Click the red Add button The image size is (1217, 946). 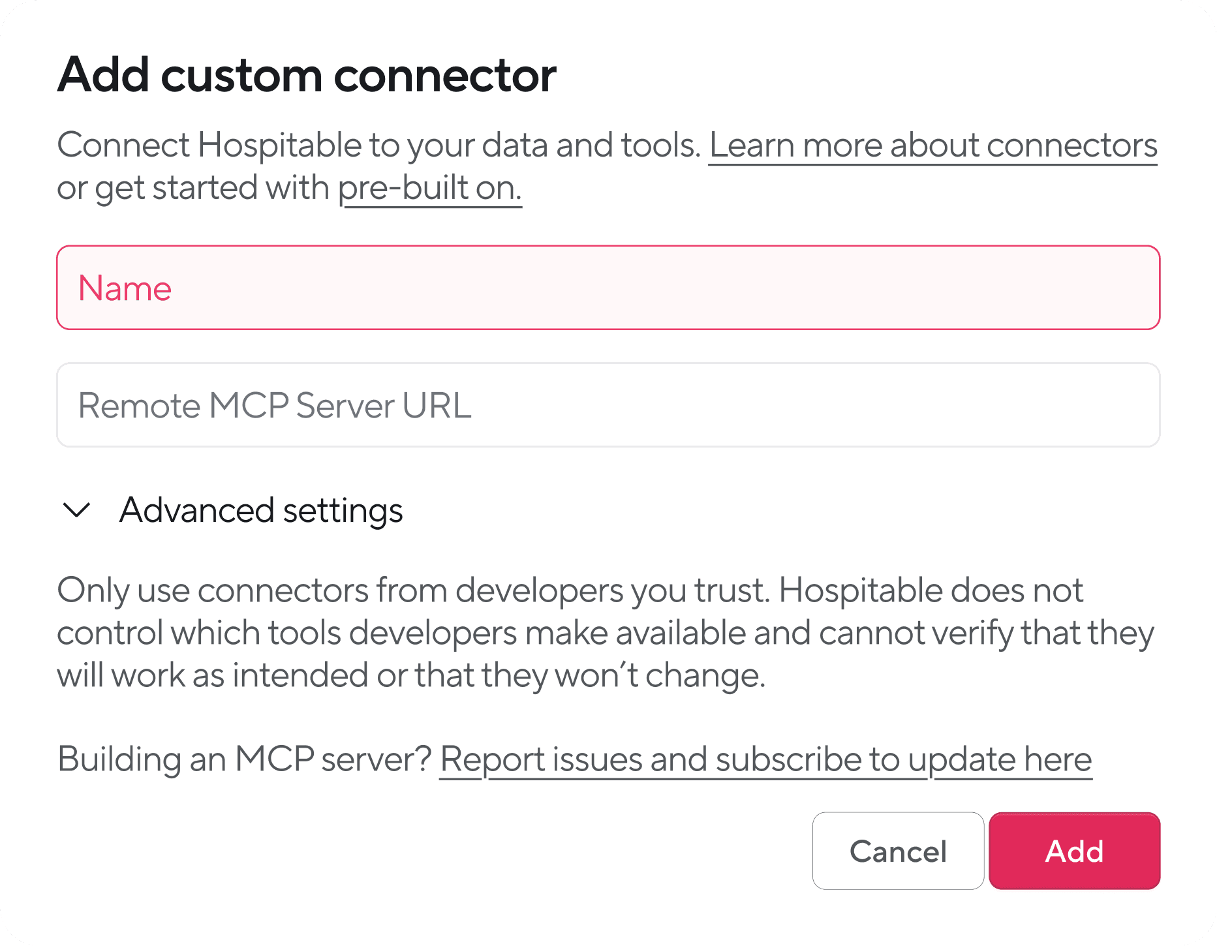tap(1074, 851)
